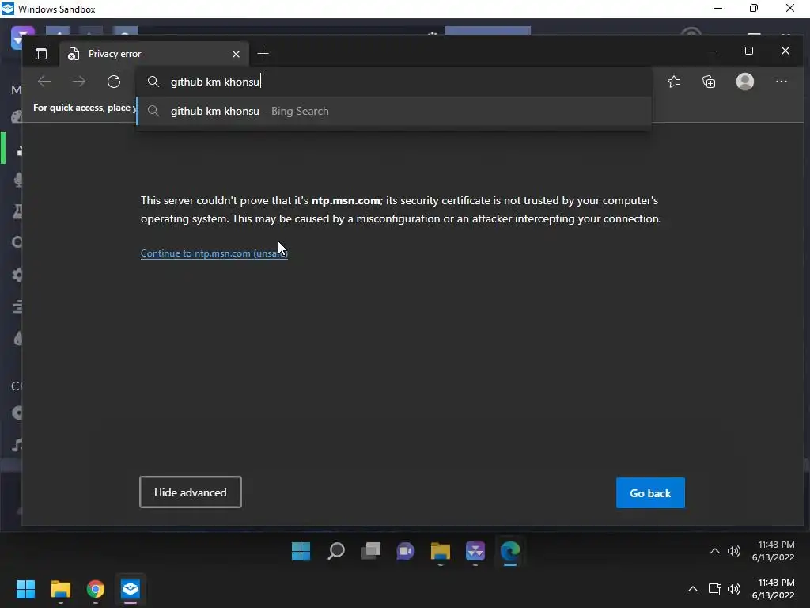Click the sandbox tray volume icon

pyautogui.click(x=733, y=551)
